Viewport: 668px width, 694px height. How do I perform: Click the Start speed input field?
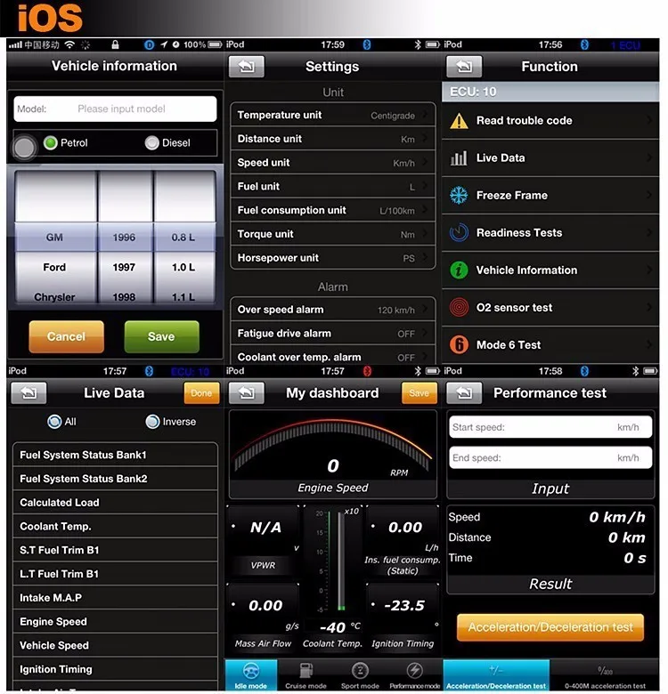tap(550, 427)
